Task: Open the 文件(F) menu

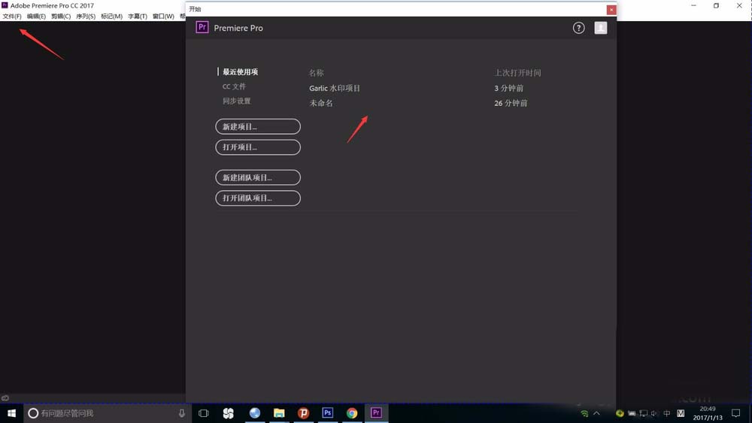Action: tap(12, 17)
